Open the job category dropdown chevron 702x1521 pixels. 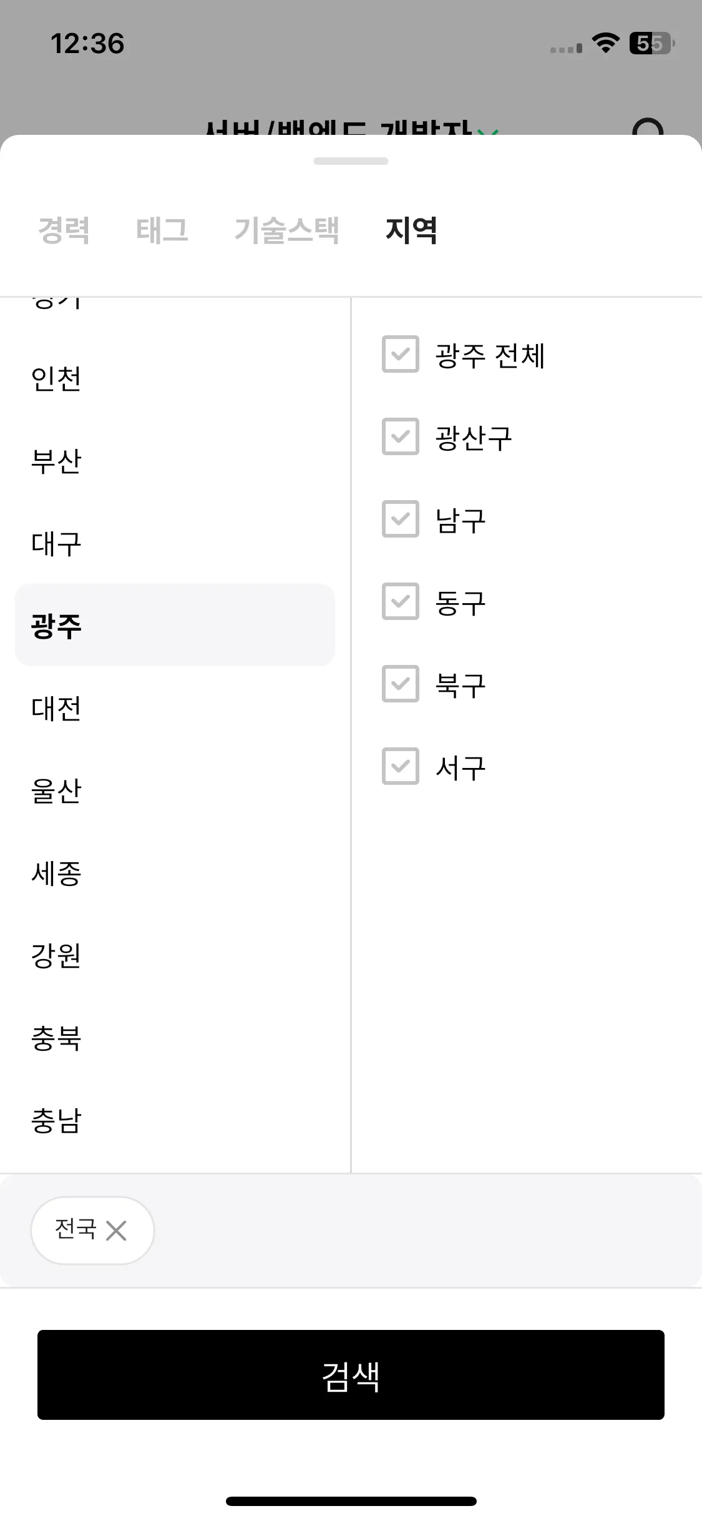[x=489, y=130]
